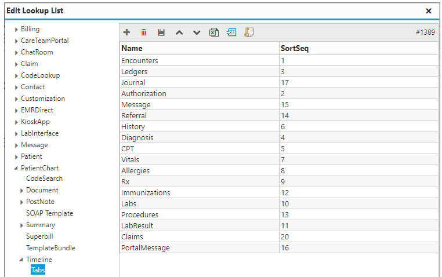Collapse the PatientChart tree node
The width and height of the screenshot is (442, 277).
(16, 168)
